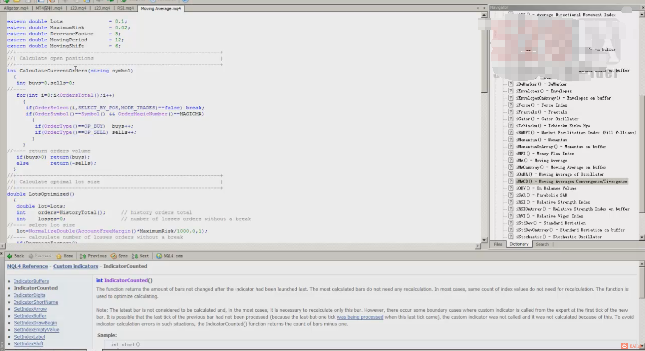Click code editor scrollbar down arrow
This screenshot has height=351, width=645.
click(484, 240)
